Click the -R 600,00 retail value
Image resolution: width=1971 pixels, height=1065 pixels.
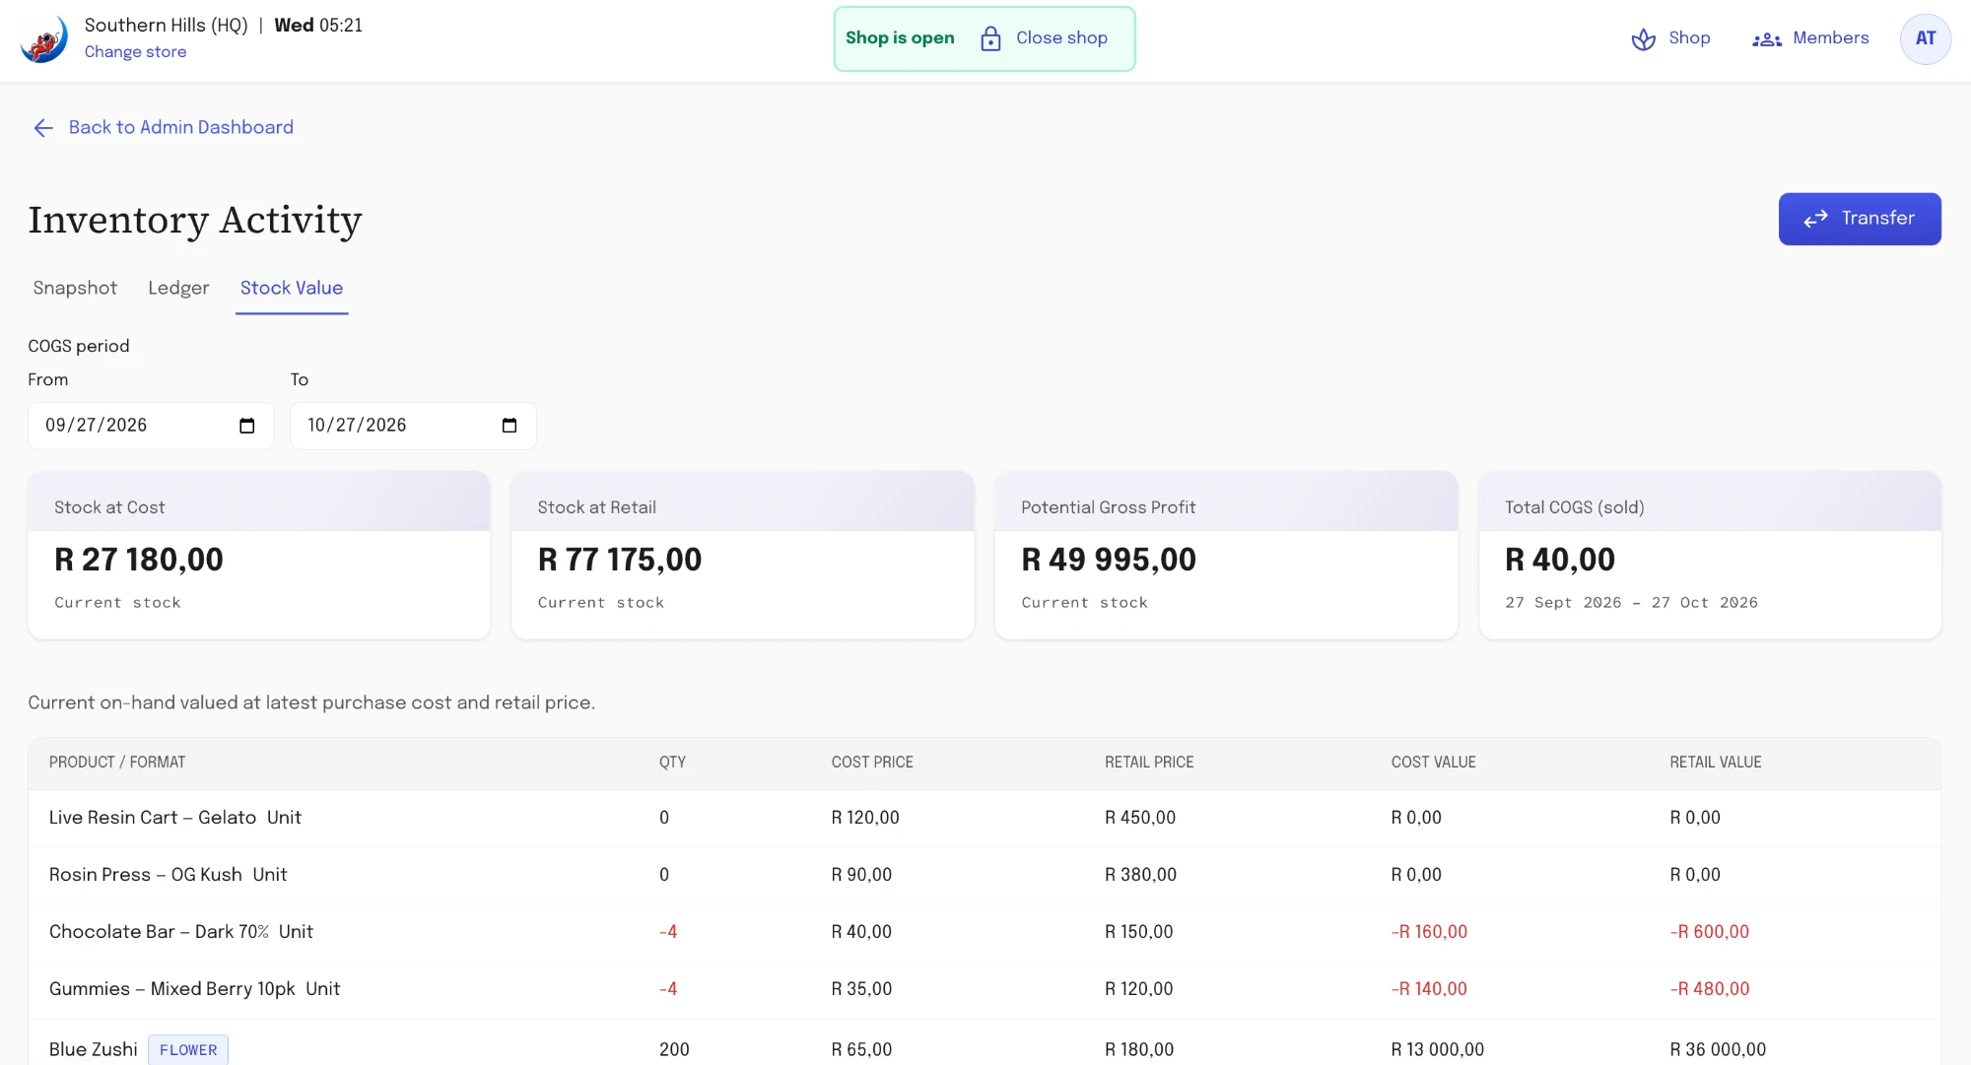(1709, 932)
